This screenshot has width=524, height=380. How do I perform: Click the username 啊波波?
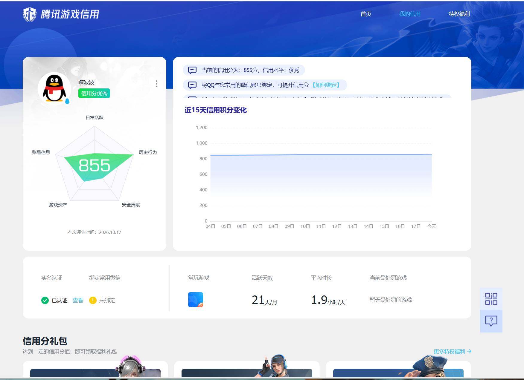(x=86, y=82)
